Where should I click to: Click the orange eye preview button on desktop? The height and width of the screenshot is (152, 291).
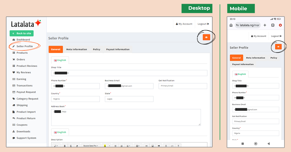click(206, 37)
